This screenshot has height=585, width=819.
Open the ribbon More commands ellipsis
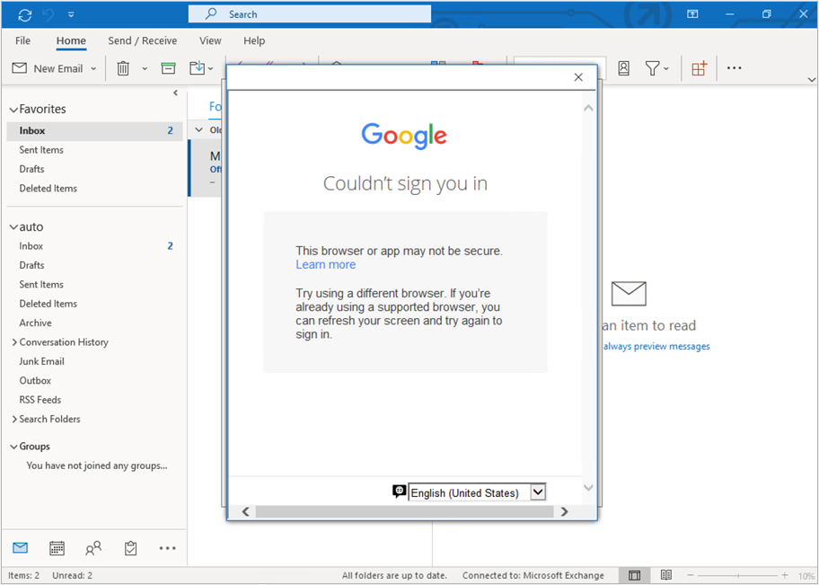pos(734,68)
